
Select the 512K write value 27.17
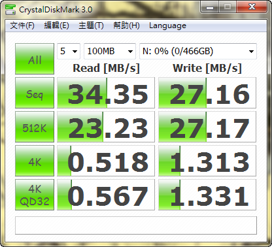pos(207,127)
